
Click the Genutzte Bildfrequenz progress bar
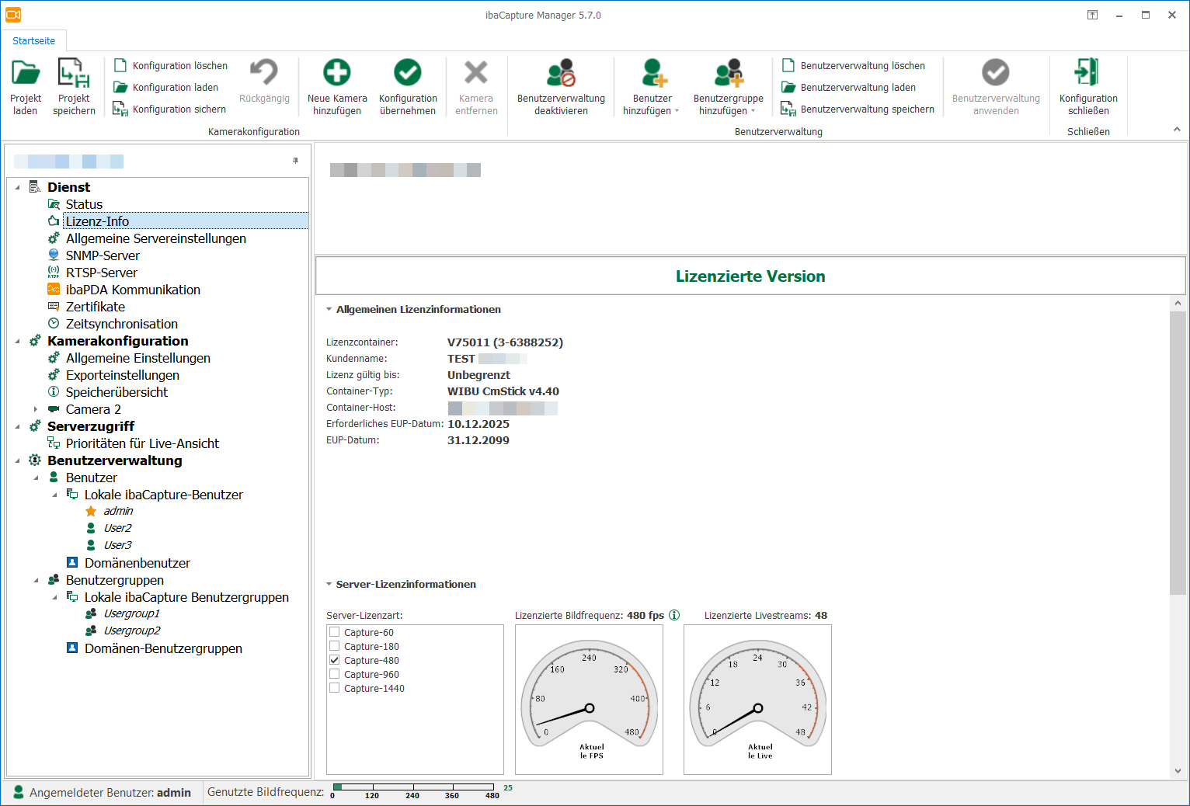413,787
